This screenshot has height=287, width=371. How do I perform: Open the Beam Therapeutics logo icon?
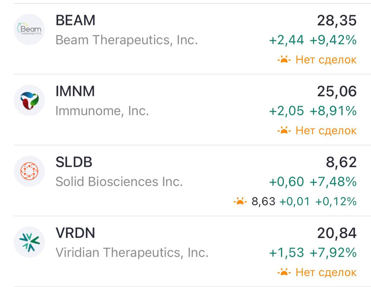(29, 29)
